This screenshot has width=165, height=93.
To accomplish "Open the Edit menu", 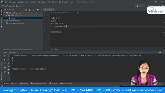I will coord(10,2).
